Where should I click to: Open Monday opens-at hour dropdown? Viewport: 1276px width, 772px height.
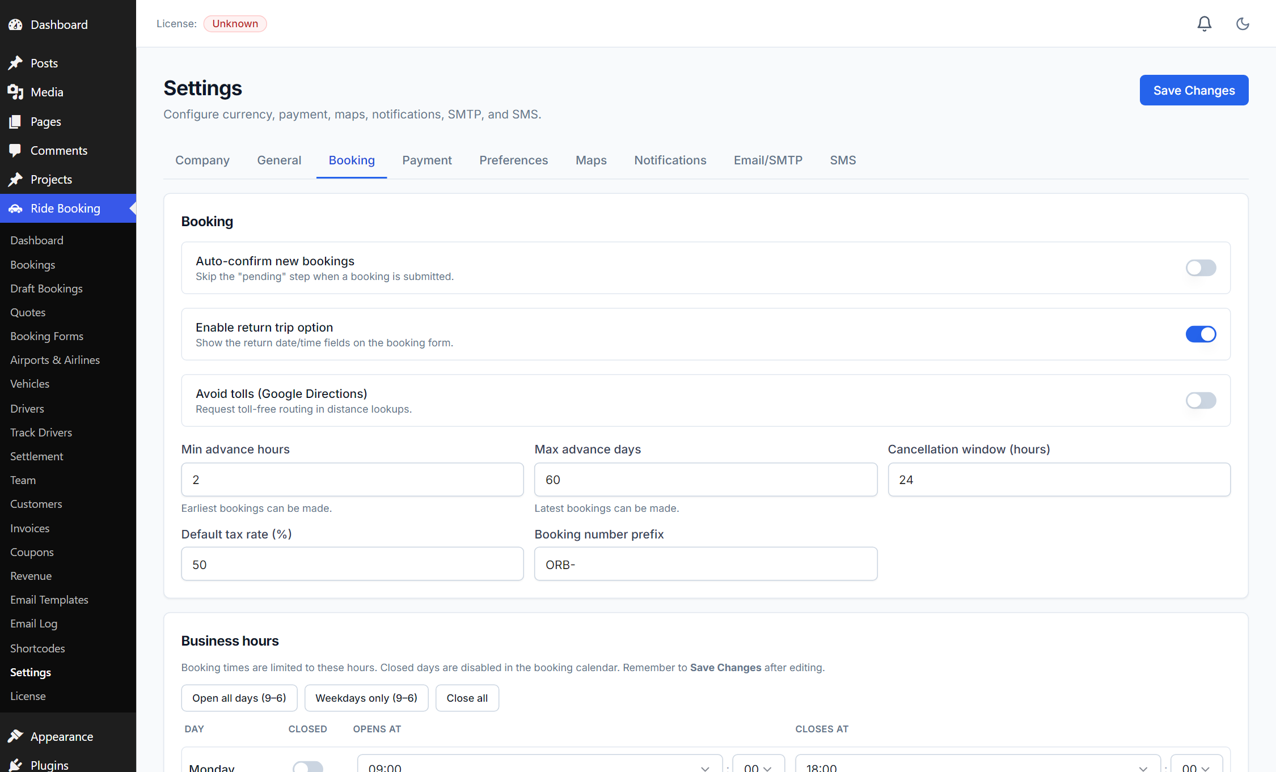pos(540,764)
